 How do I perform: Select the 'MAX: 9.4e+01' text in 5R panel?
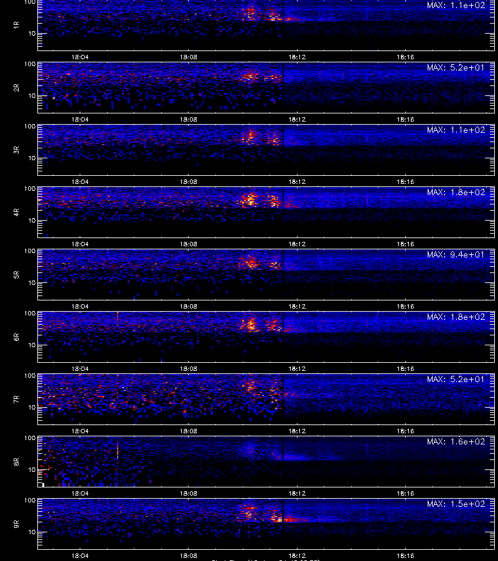[x=456, y=254]
